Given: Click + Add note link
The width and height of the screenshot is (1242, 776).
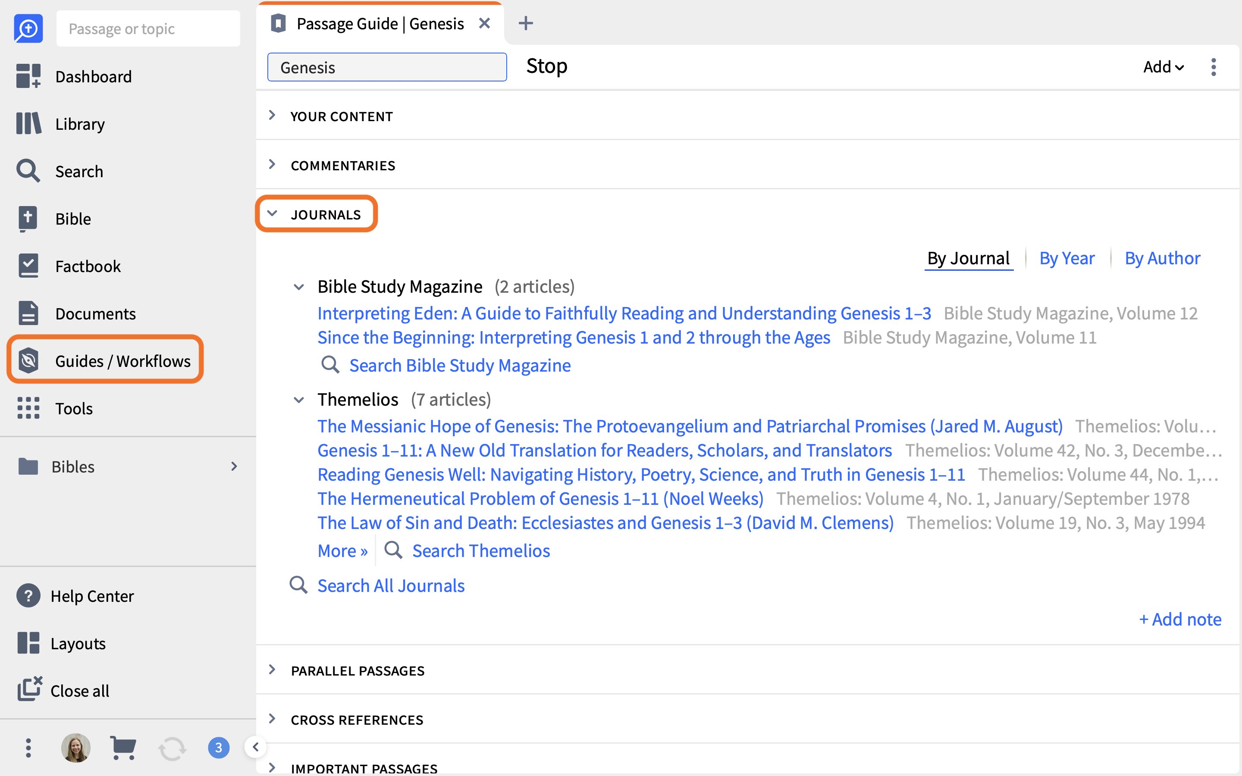Looking at the screenshot, I should (1180, 619).
